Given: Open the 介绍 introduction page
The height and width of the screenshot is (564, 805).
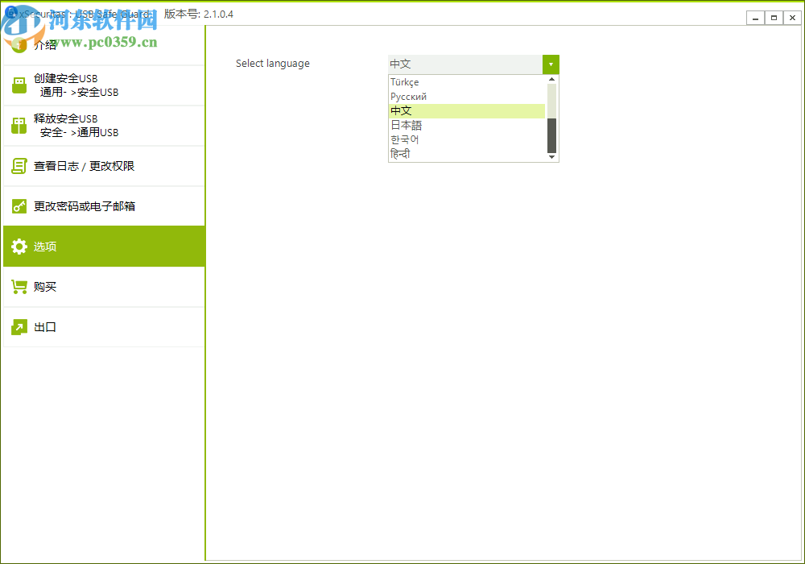Looking at the screenshot, I should coord(104,45).
